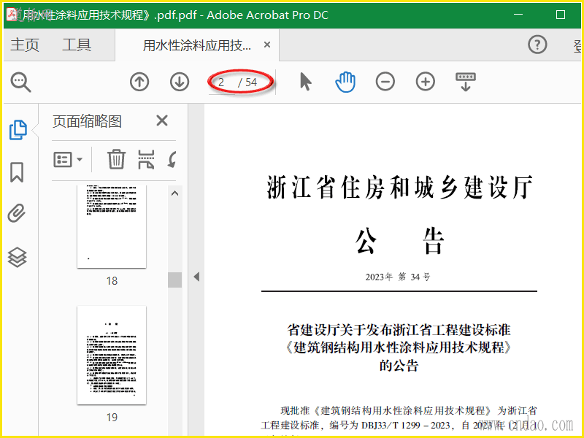
Task: Open the layers panel
Action: 17,258
